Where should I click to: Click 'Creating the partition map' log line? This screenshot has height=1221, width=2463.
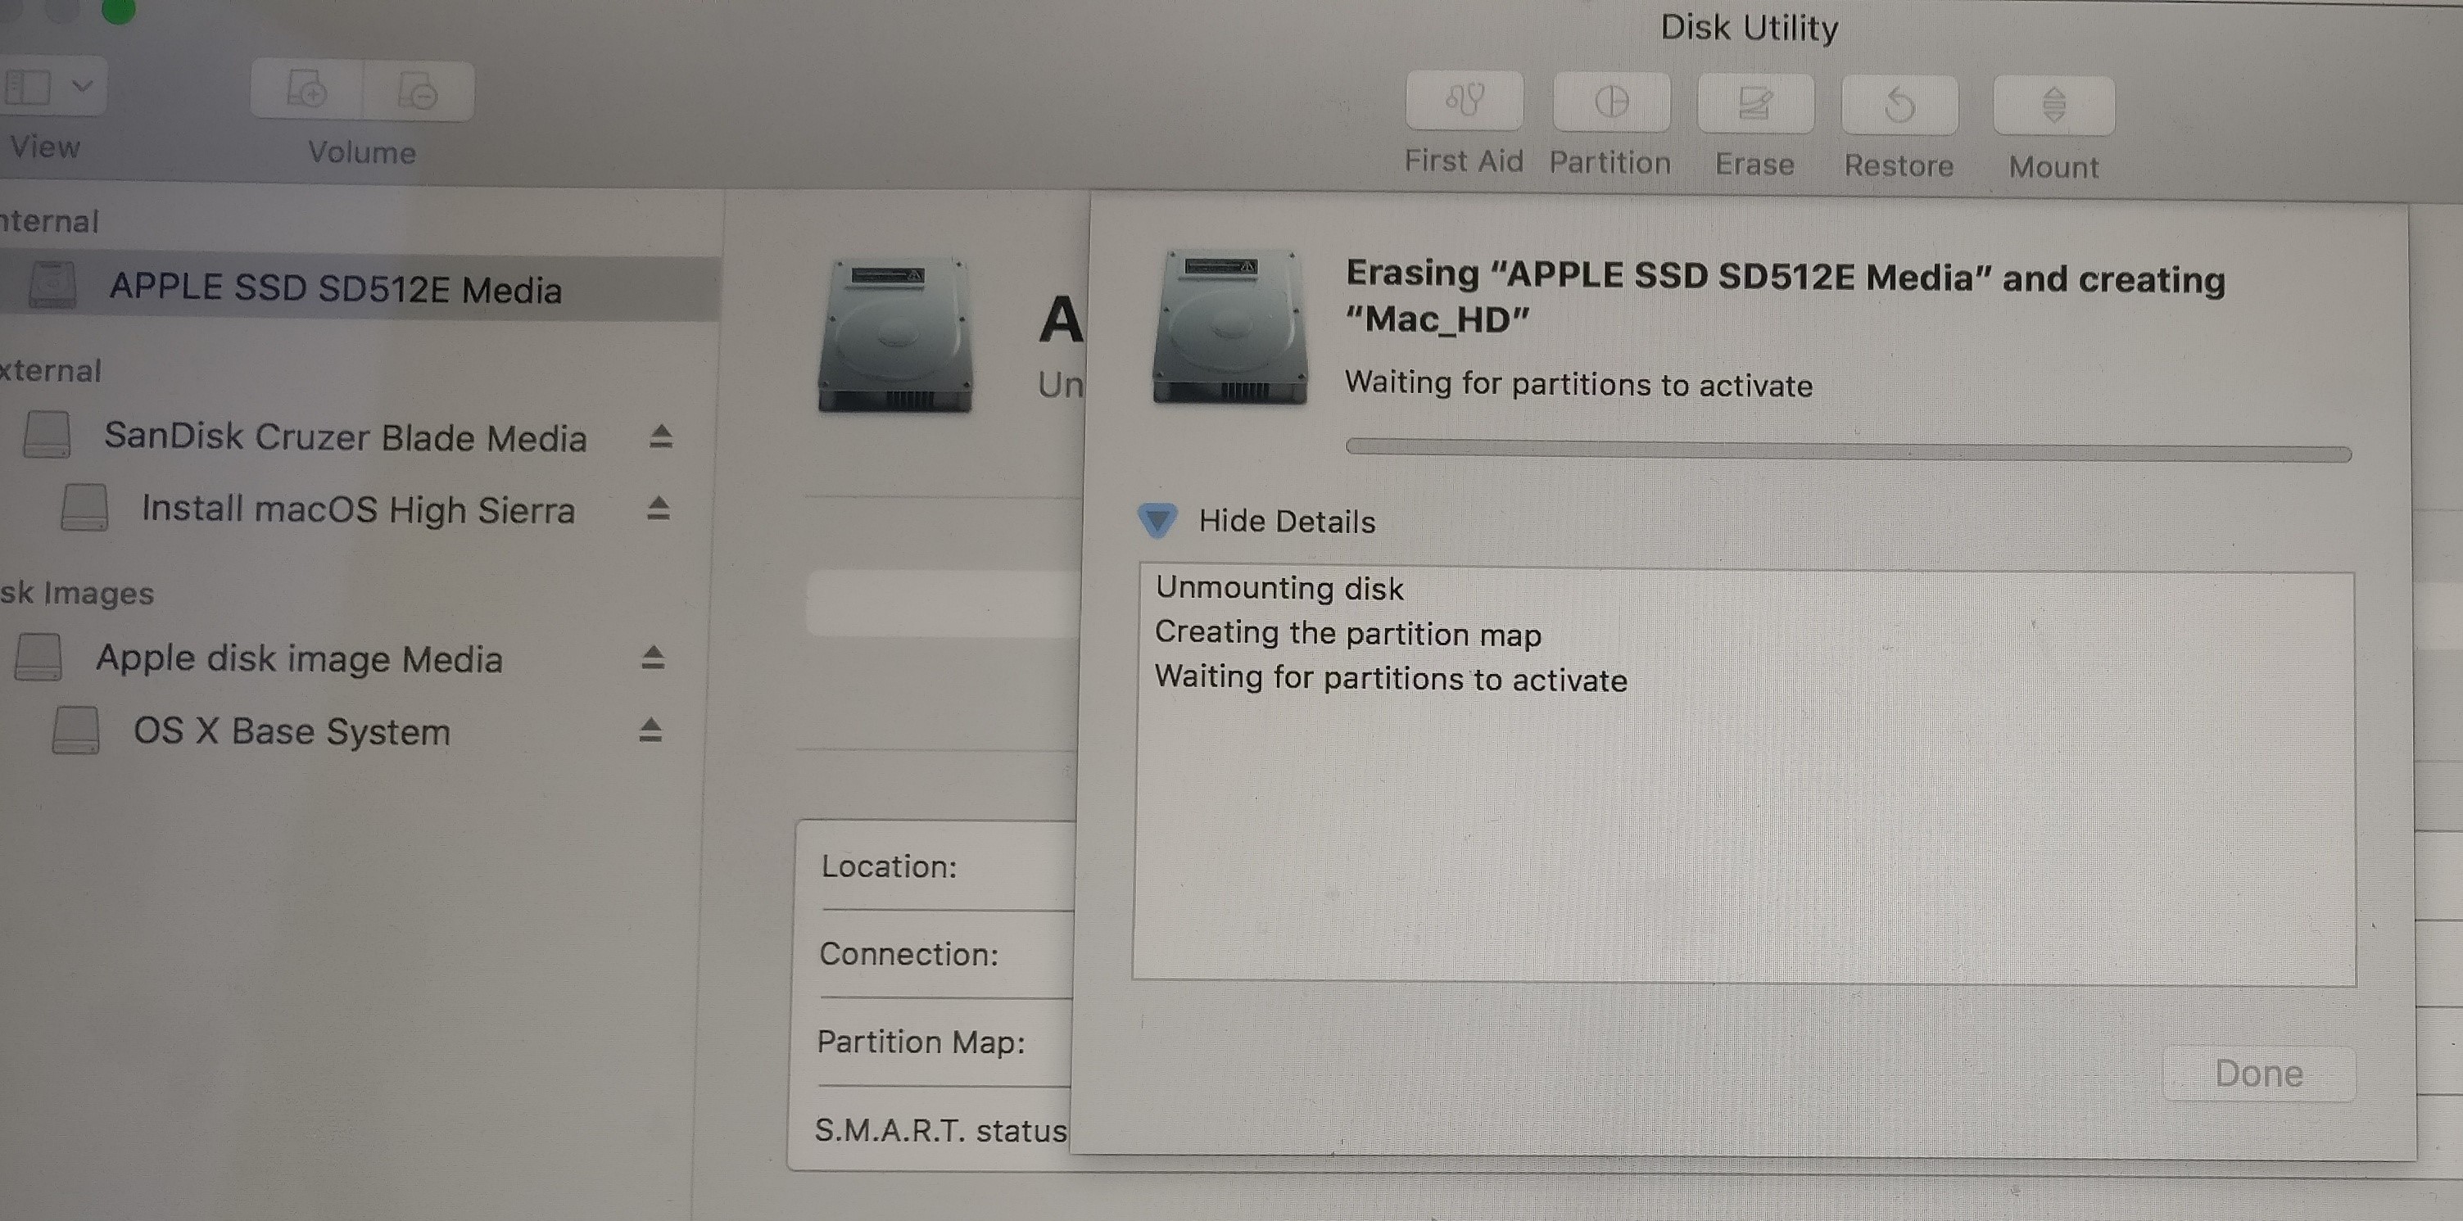click(1348, 633)
